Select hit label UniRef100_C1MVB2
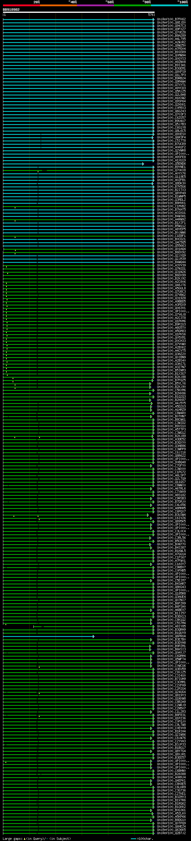 coord(171,206)
